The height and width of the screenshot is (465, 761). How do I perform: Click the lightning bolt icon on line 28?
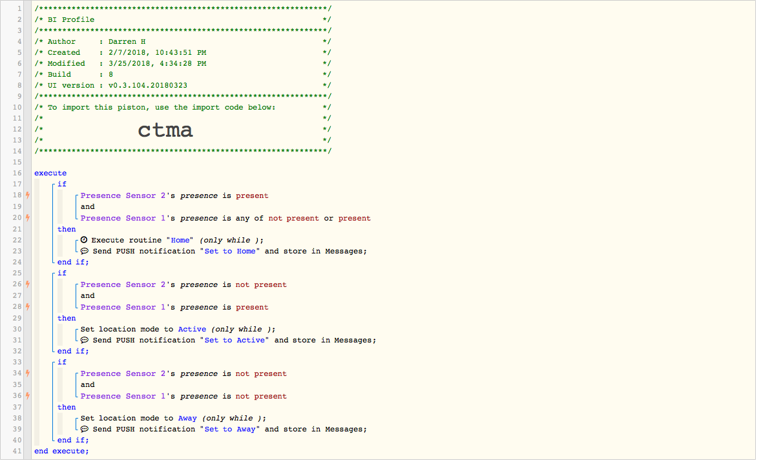tap(28, 306)
